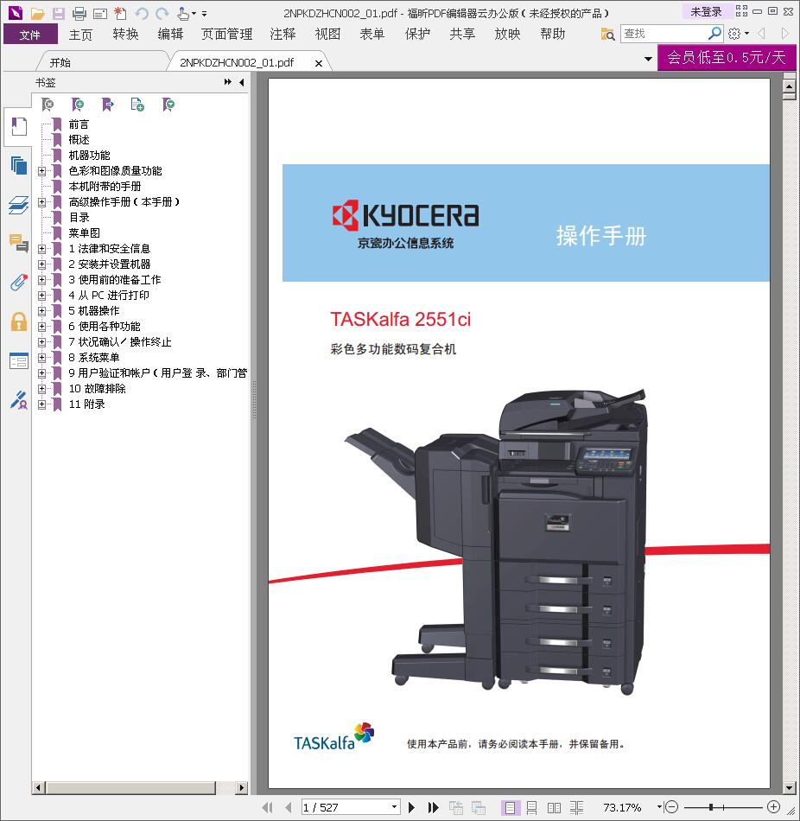
Task: Click the zoom slider handle
Action: point(710,807)
